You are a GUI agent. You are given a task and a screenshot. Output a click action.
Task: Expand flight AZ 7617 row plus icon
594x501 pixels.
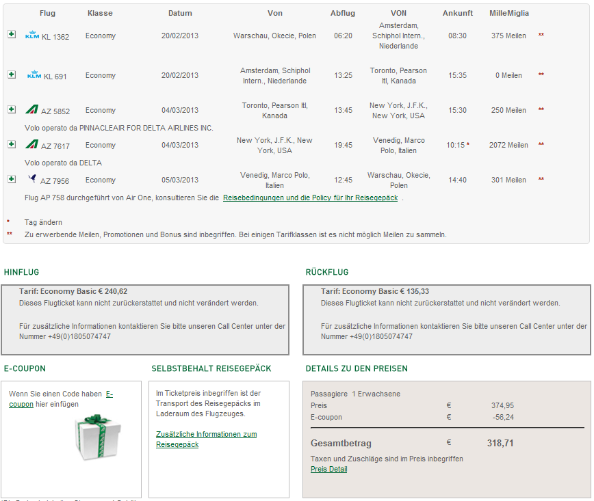11,144
